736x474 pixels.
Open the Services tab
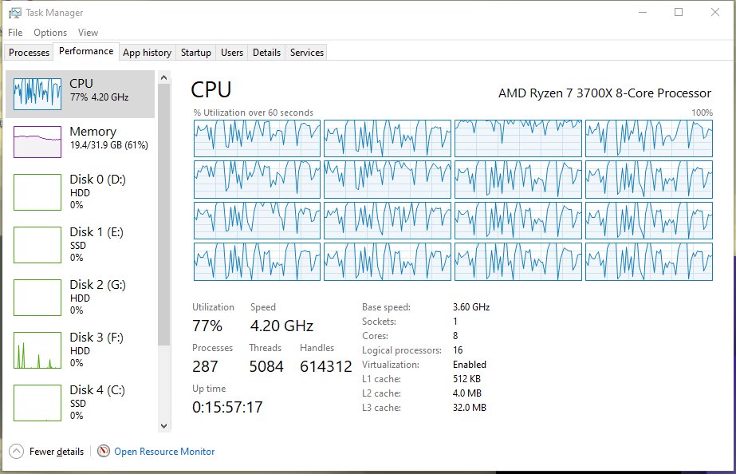(307, 52)
